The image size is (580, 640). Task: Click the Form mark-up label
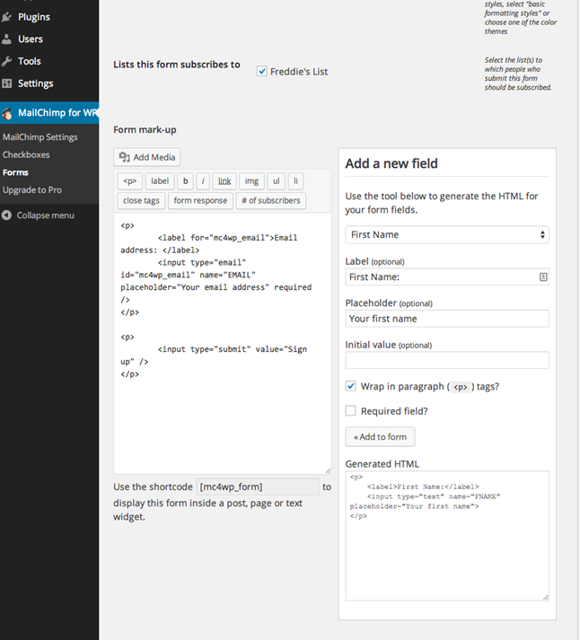click(x=145, y=130)
